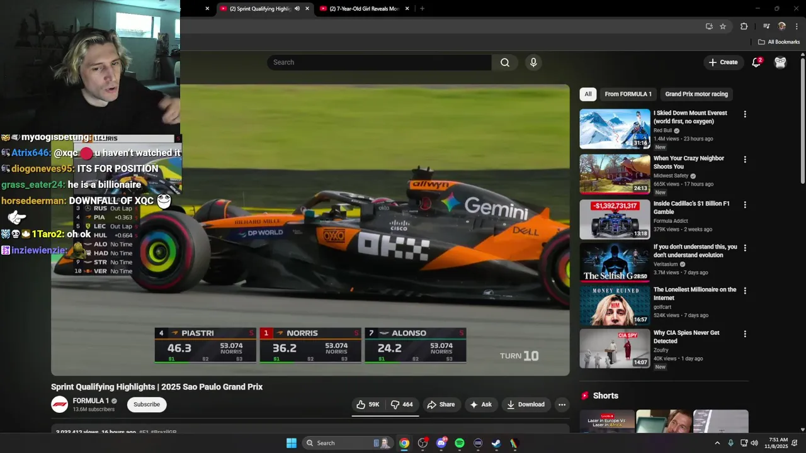This screenshot has width=806, height=453.
Task: Open the Crazy Neighbor video thumbnail
Action: 615,174
